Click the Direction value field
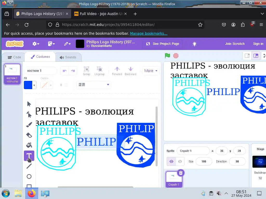Viewport: 266px width, 199px height. tap(237, 161)
